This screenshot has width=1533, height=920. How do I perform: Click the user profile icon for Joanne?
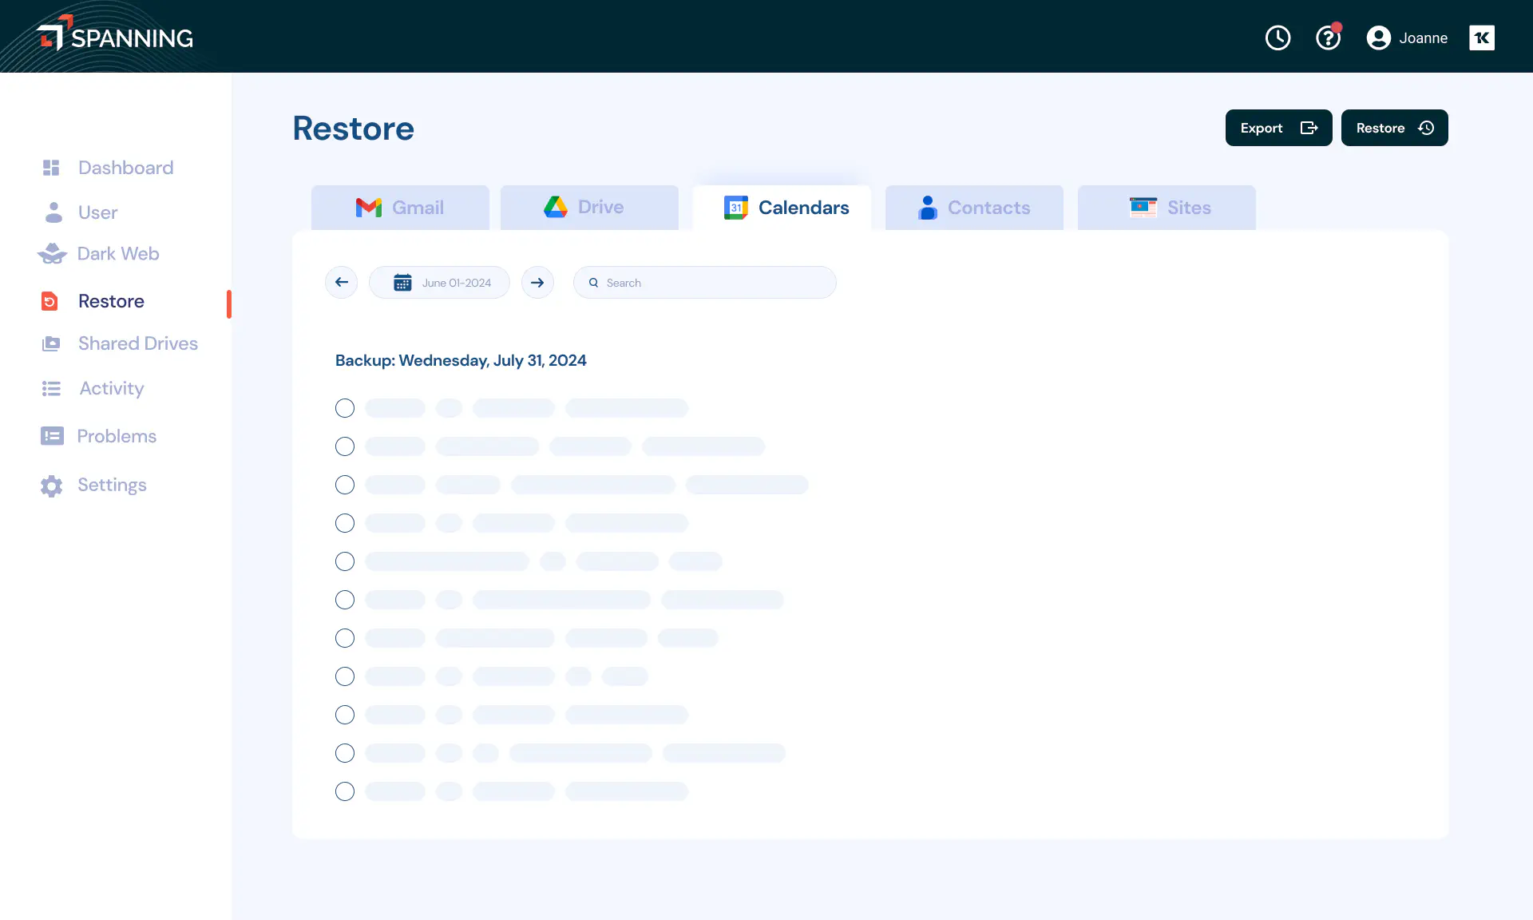(1377, 38)
